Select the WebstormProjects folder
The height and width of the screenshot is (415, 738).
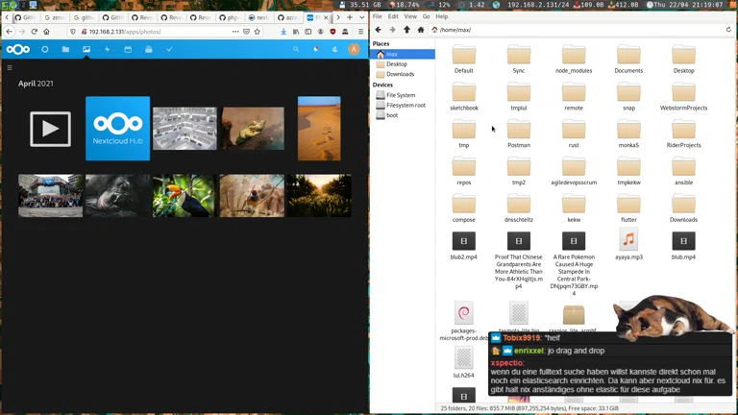(x=683, y=96)
